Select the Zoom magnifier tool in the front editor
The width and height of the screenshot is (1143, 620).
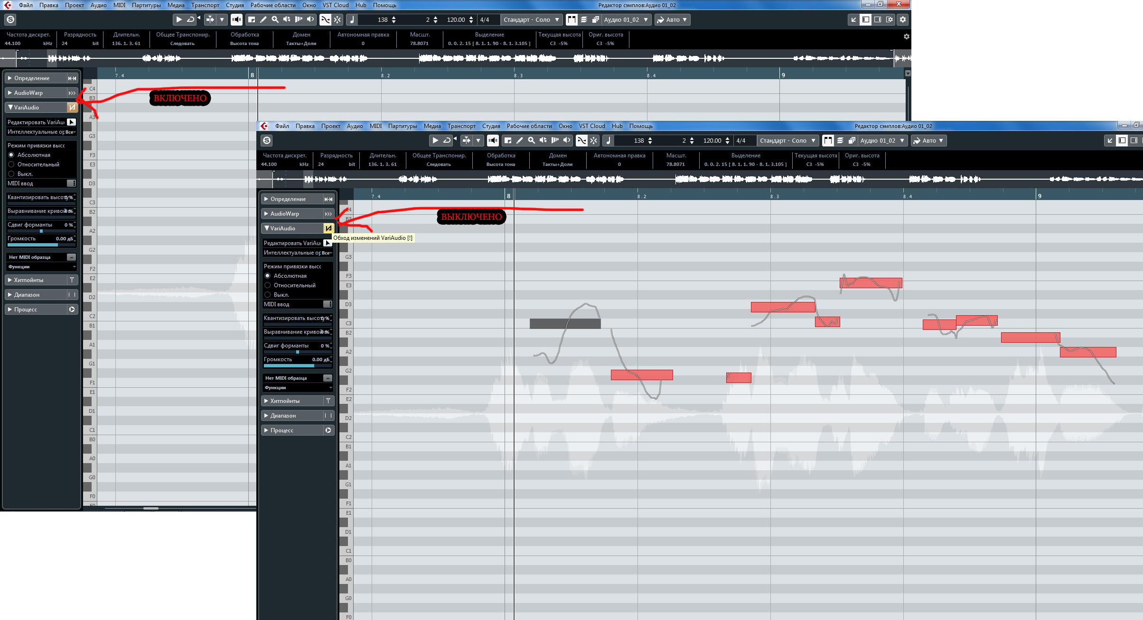(531, 140)
